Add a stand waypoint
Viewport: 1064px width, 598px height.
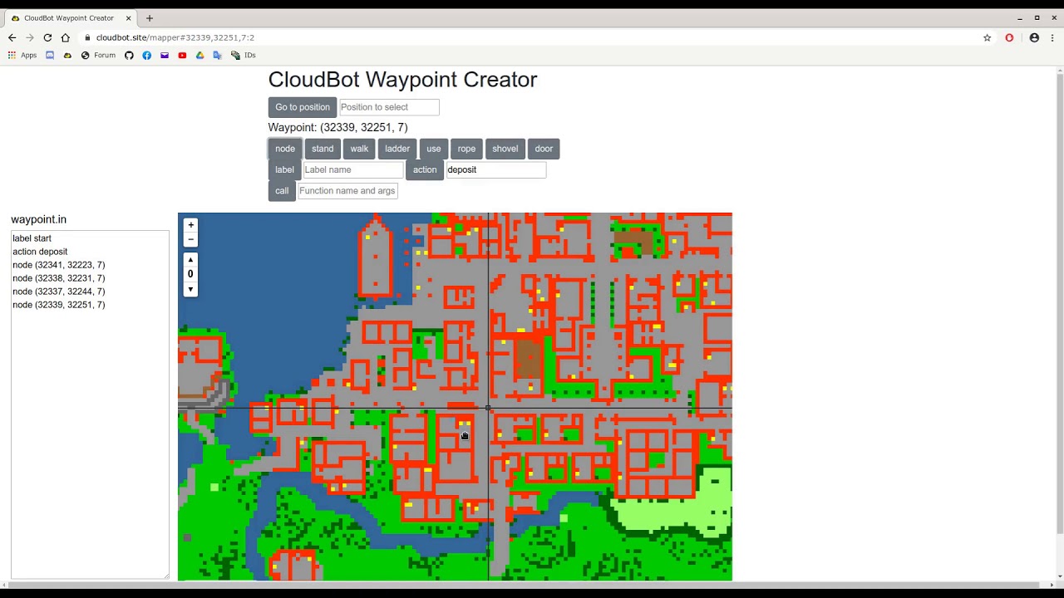(323, 149)
